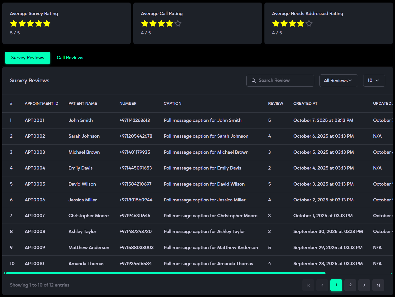The image size is (395, 297).
Task: Switch to the Call Reviews tab
Action: coord(70,58)
